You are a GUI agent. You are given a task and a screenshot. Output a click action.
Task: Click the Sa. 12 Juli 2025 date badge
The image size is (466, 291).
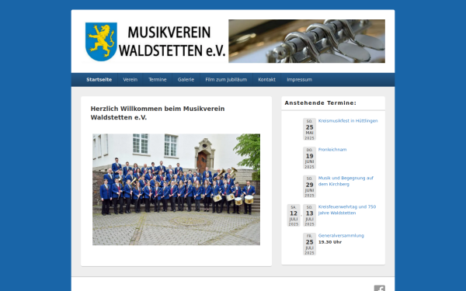tap(294, 215)
